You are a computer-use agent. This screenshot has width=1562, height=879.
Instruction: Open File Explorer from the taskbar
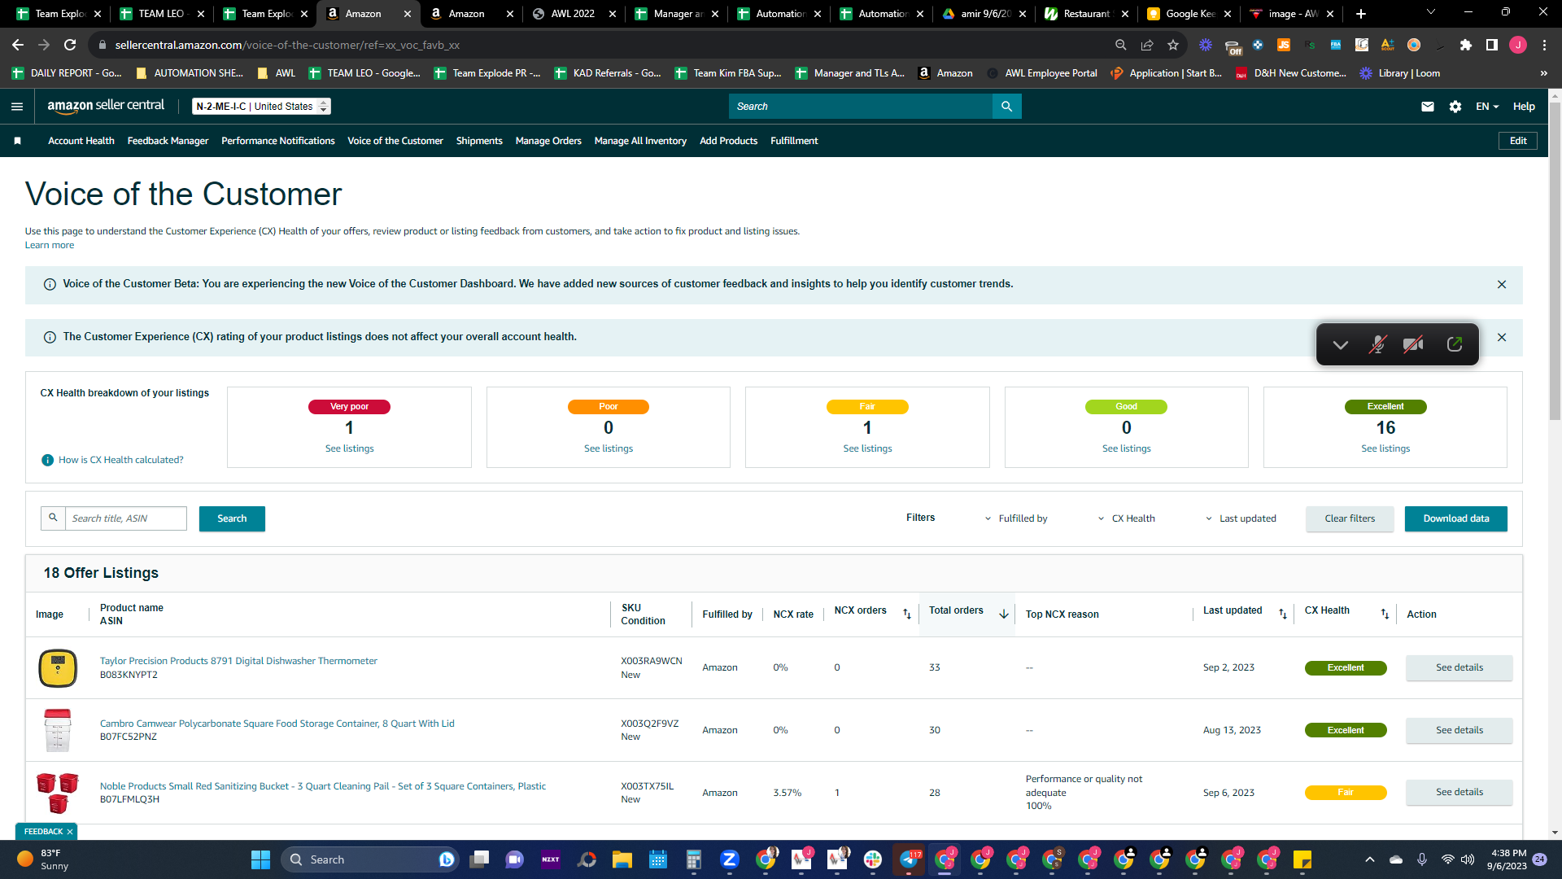coord(622,859)
